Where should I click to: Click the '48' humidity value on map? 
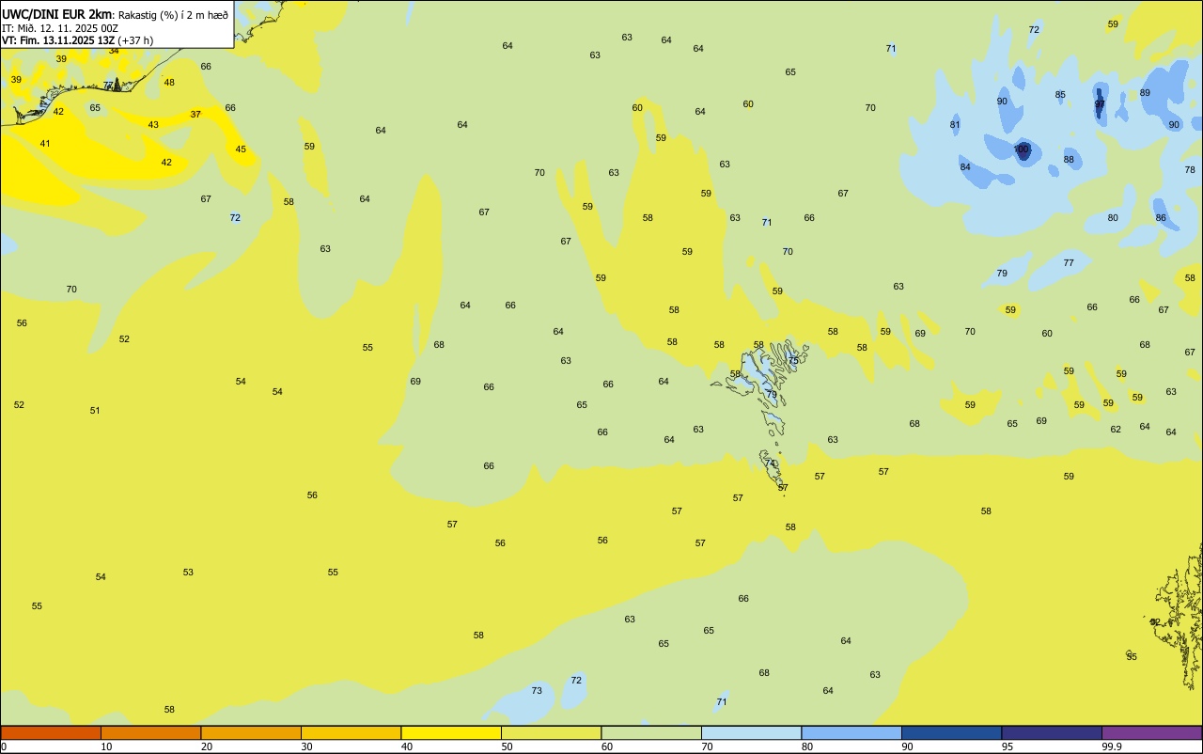tap(169, 83)
